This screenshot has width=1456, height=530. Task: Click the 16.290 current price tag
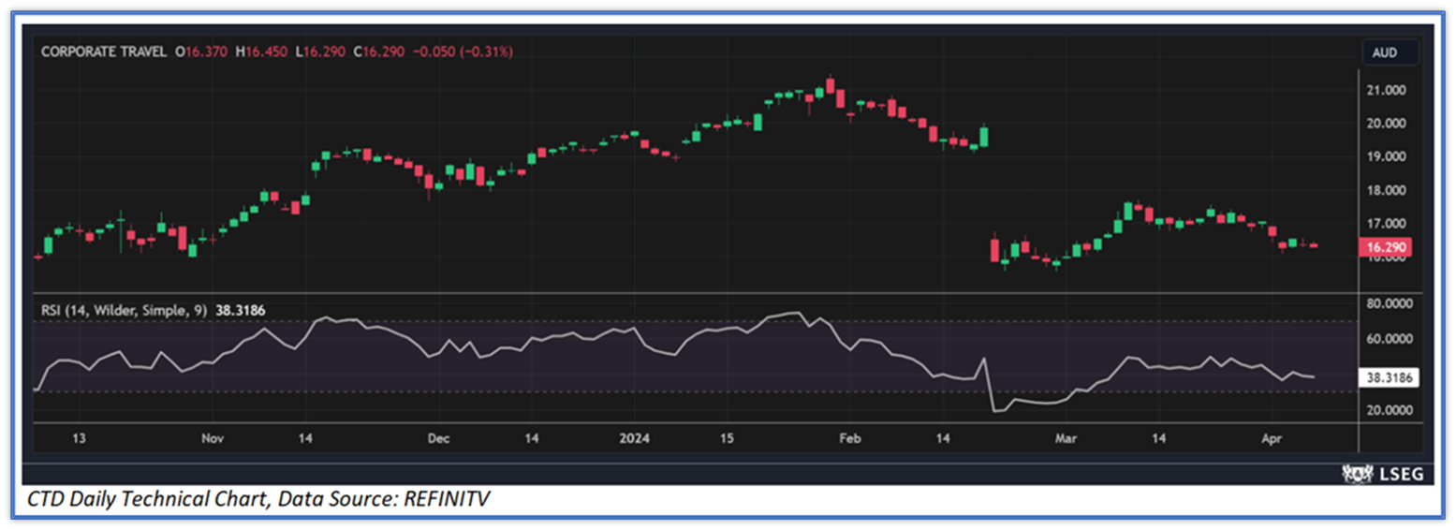(1385, 246)
